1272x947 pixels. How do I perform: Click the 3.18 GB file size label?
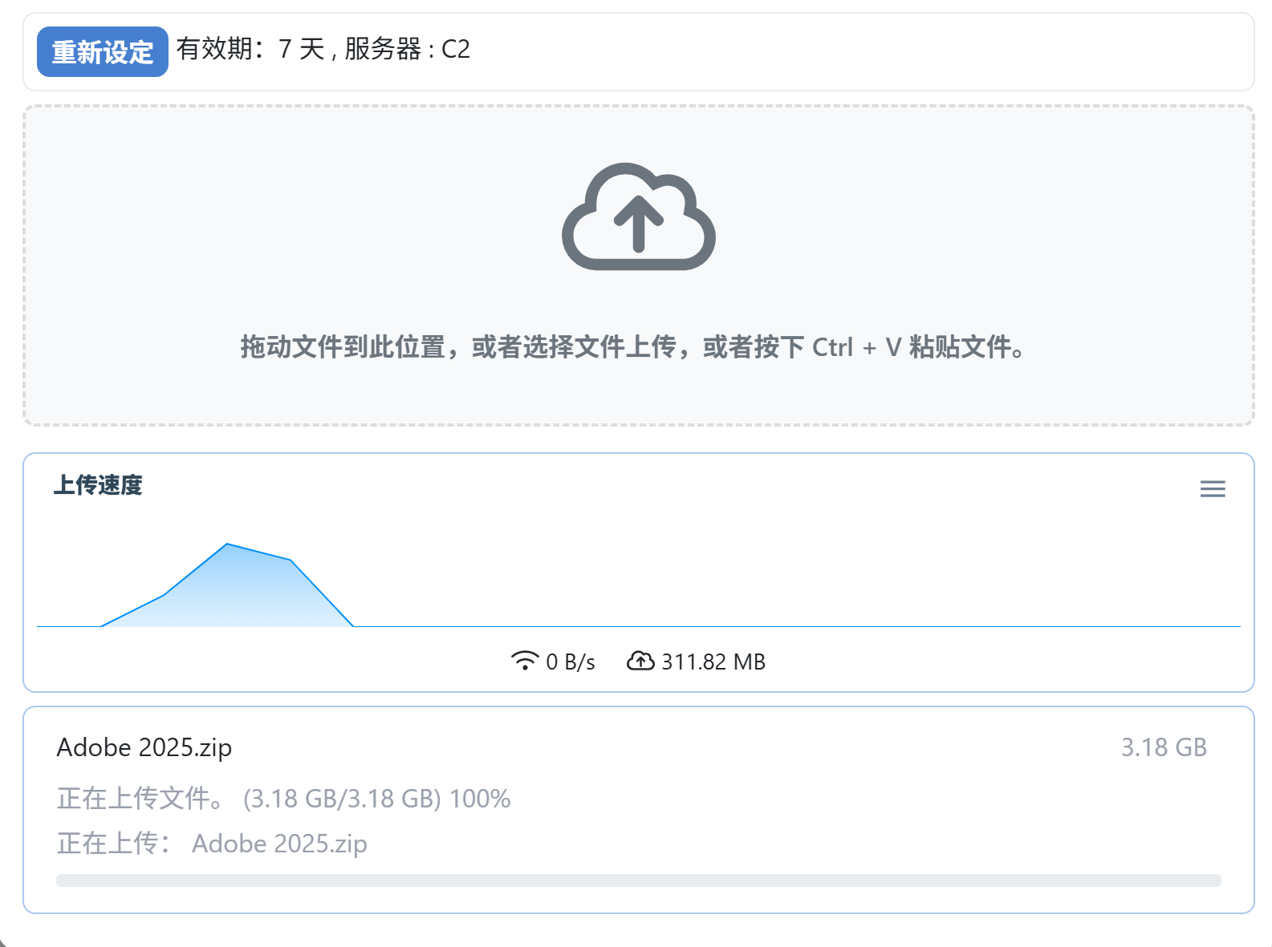coord(1164,747)
